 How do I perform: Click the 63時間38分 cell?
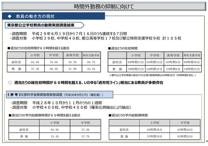point(155,130)
